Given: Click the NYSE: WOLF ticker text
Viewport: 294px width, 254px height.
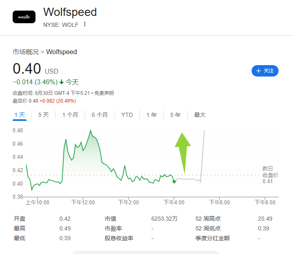Looking at the screenshot, I should [x=61, y=25].
